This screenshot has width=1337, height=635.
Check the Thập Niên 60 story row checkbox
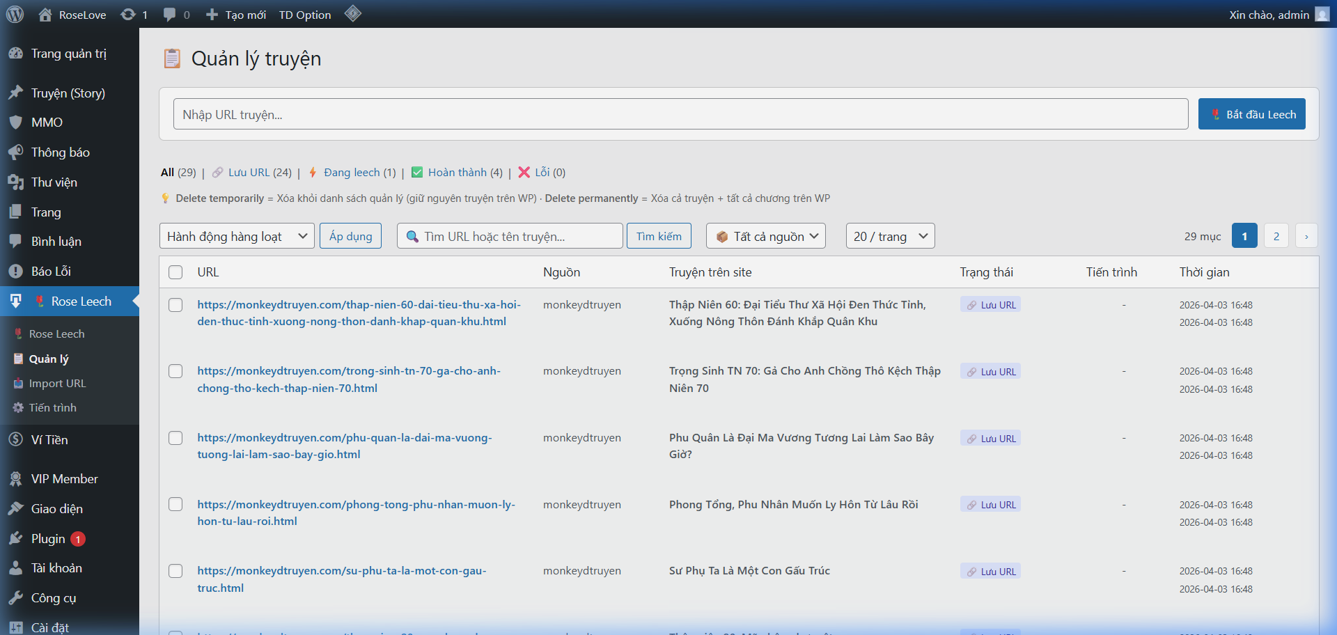tap(175, 305)
